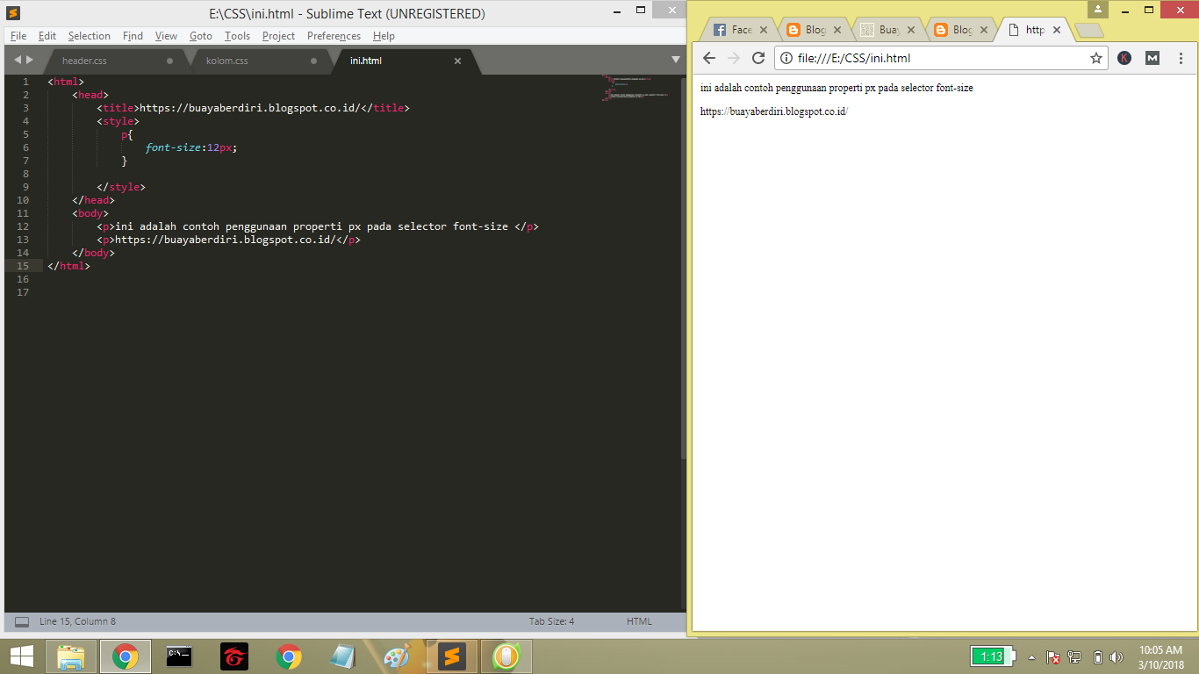Click the font-size property on line 6

pos(174,147)
